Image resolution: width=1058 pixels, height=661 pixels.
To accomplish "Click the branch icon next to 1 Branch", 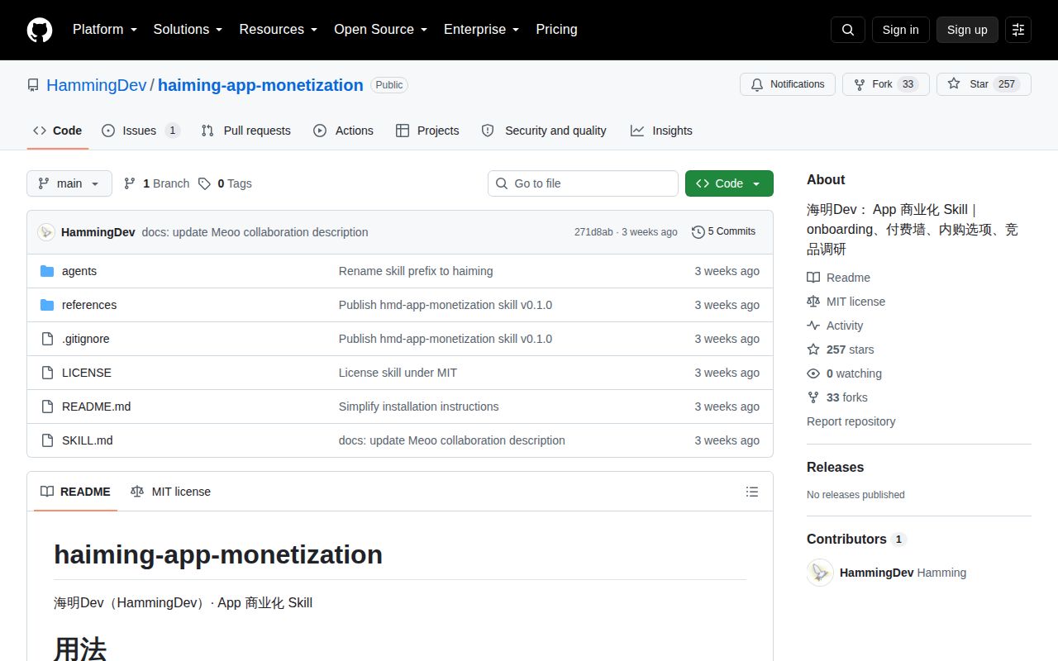I will click(130, 183).
